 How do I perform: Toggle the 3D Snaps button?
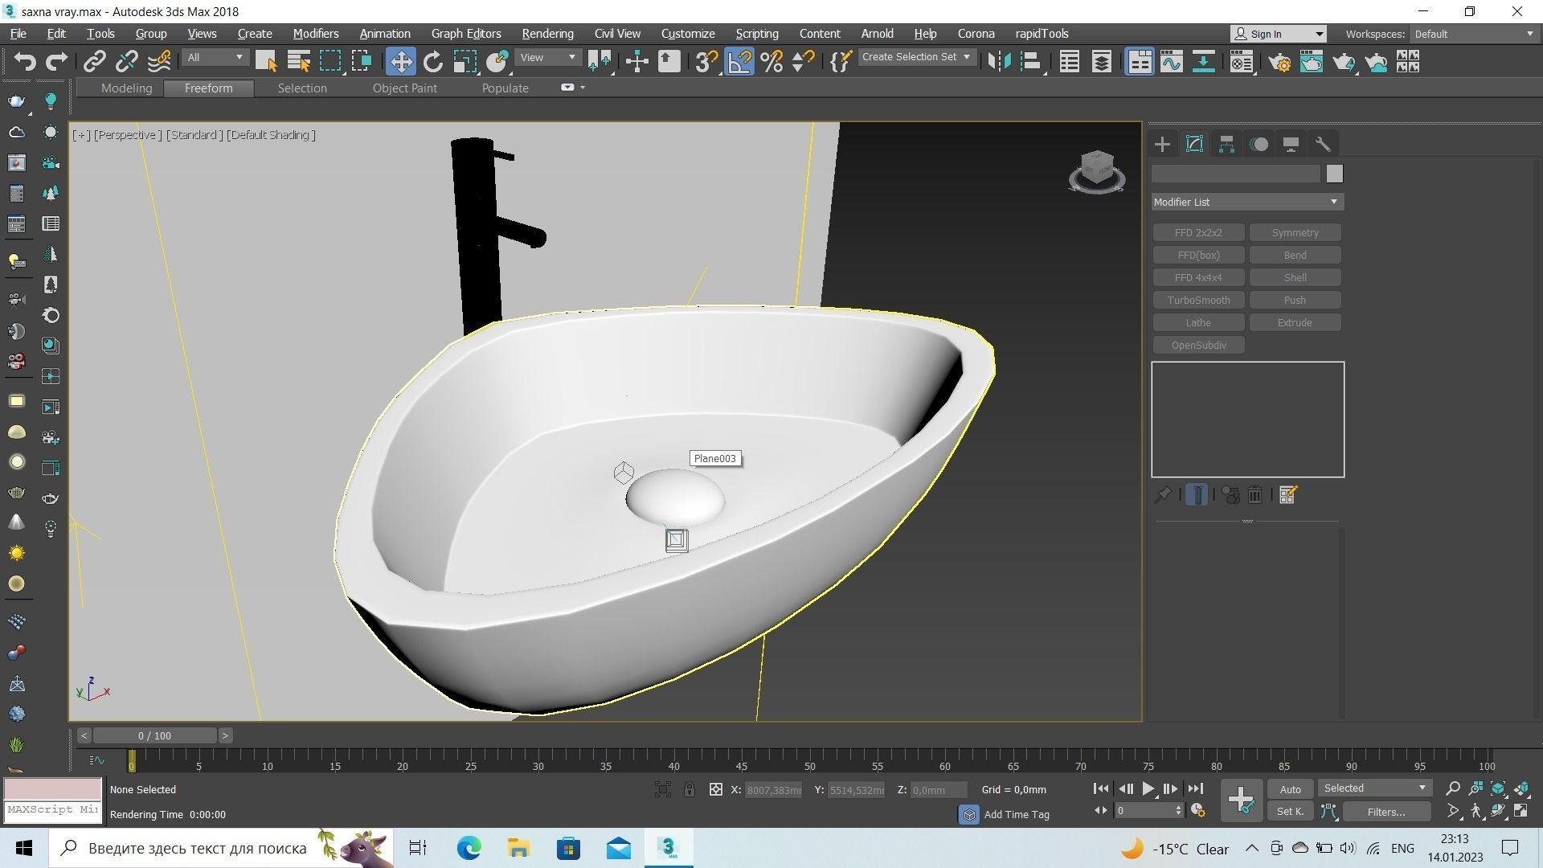[706, 62]
